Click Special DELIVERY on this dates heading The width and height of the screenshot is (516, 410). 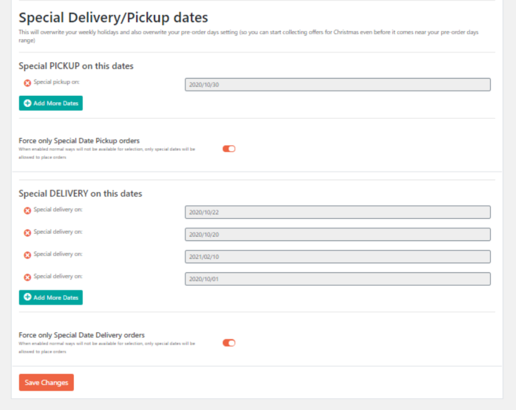[80, 194]
